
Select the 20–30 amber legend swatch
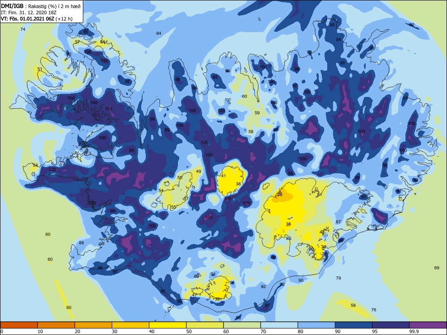(x=93, y=325)
